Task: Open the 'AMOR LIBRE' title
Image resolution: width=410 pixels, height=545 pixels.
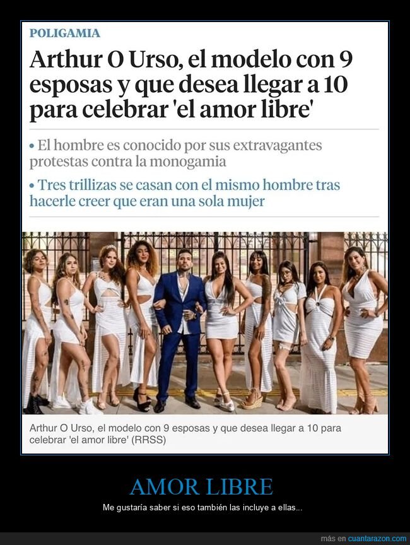Action: pyautogui.click(x=201, y=486)
